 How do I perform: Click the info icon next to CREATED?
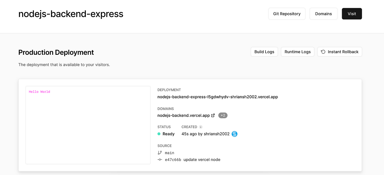201,127
